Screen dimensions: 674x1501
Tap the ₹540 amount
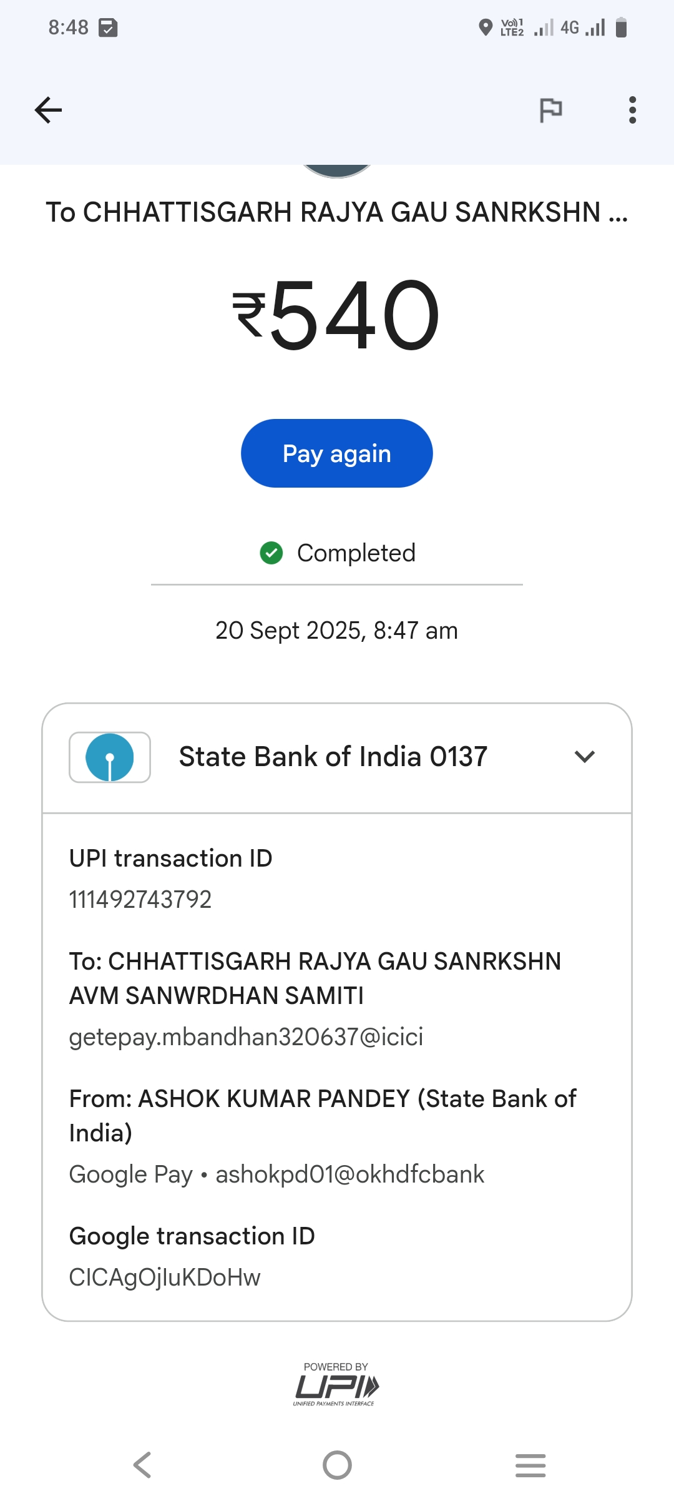pos(337,314)
